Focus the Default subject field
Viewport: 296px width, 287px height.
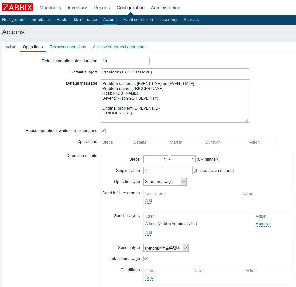tap(175, 72)
